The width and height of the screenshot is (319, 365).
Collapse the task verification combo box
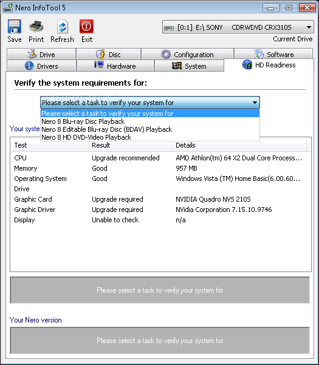[255, 103]
